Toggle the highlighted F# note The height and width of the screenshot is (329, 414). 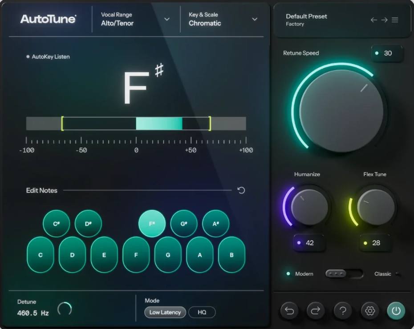pyautogui.click(x=152, y=224)
